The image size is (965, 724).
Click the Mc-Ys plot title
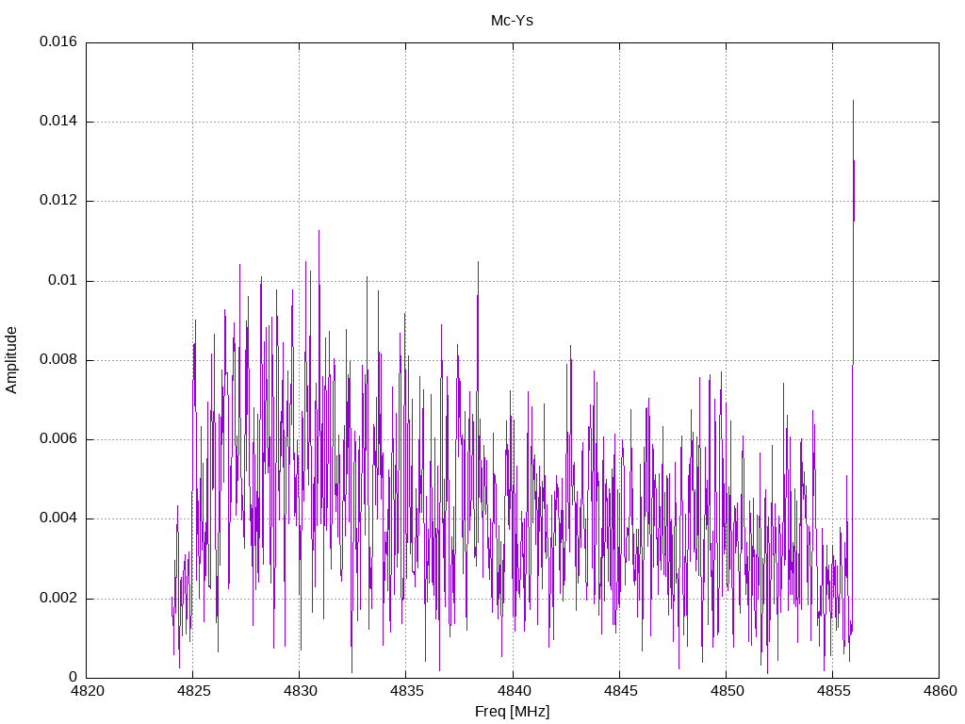tap(512, 21)
